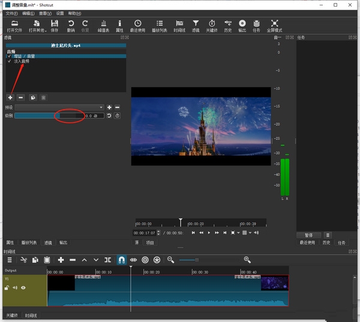Image resolution: width=360 pixels, height=322 pixels.
Task: Open the 文件(F) menu
Action: click(11, 13)
